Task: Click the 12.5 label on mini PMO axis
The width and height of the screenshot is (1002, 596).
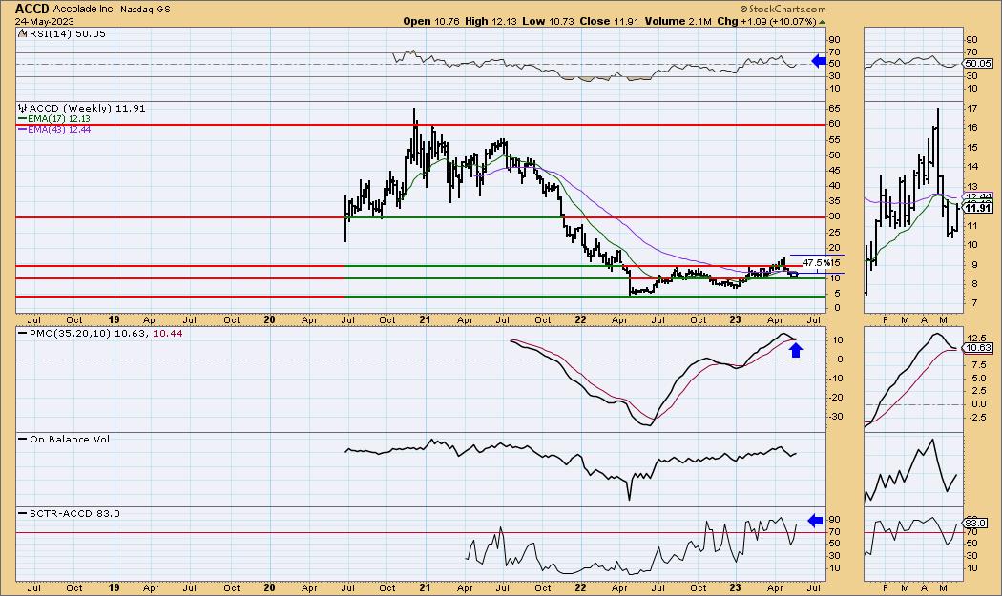Action: [x=977, y=338]
